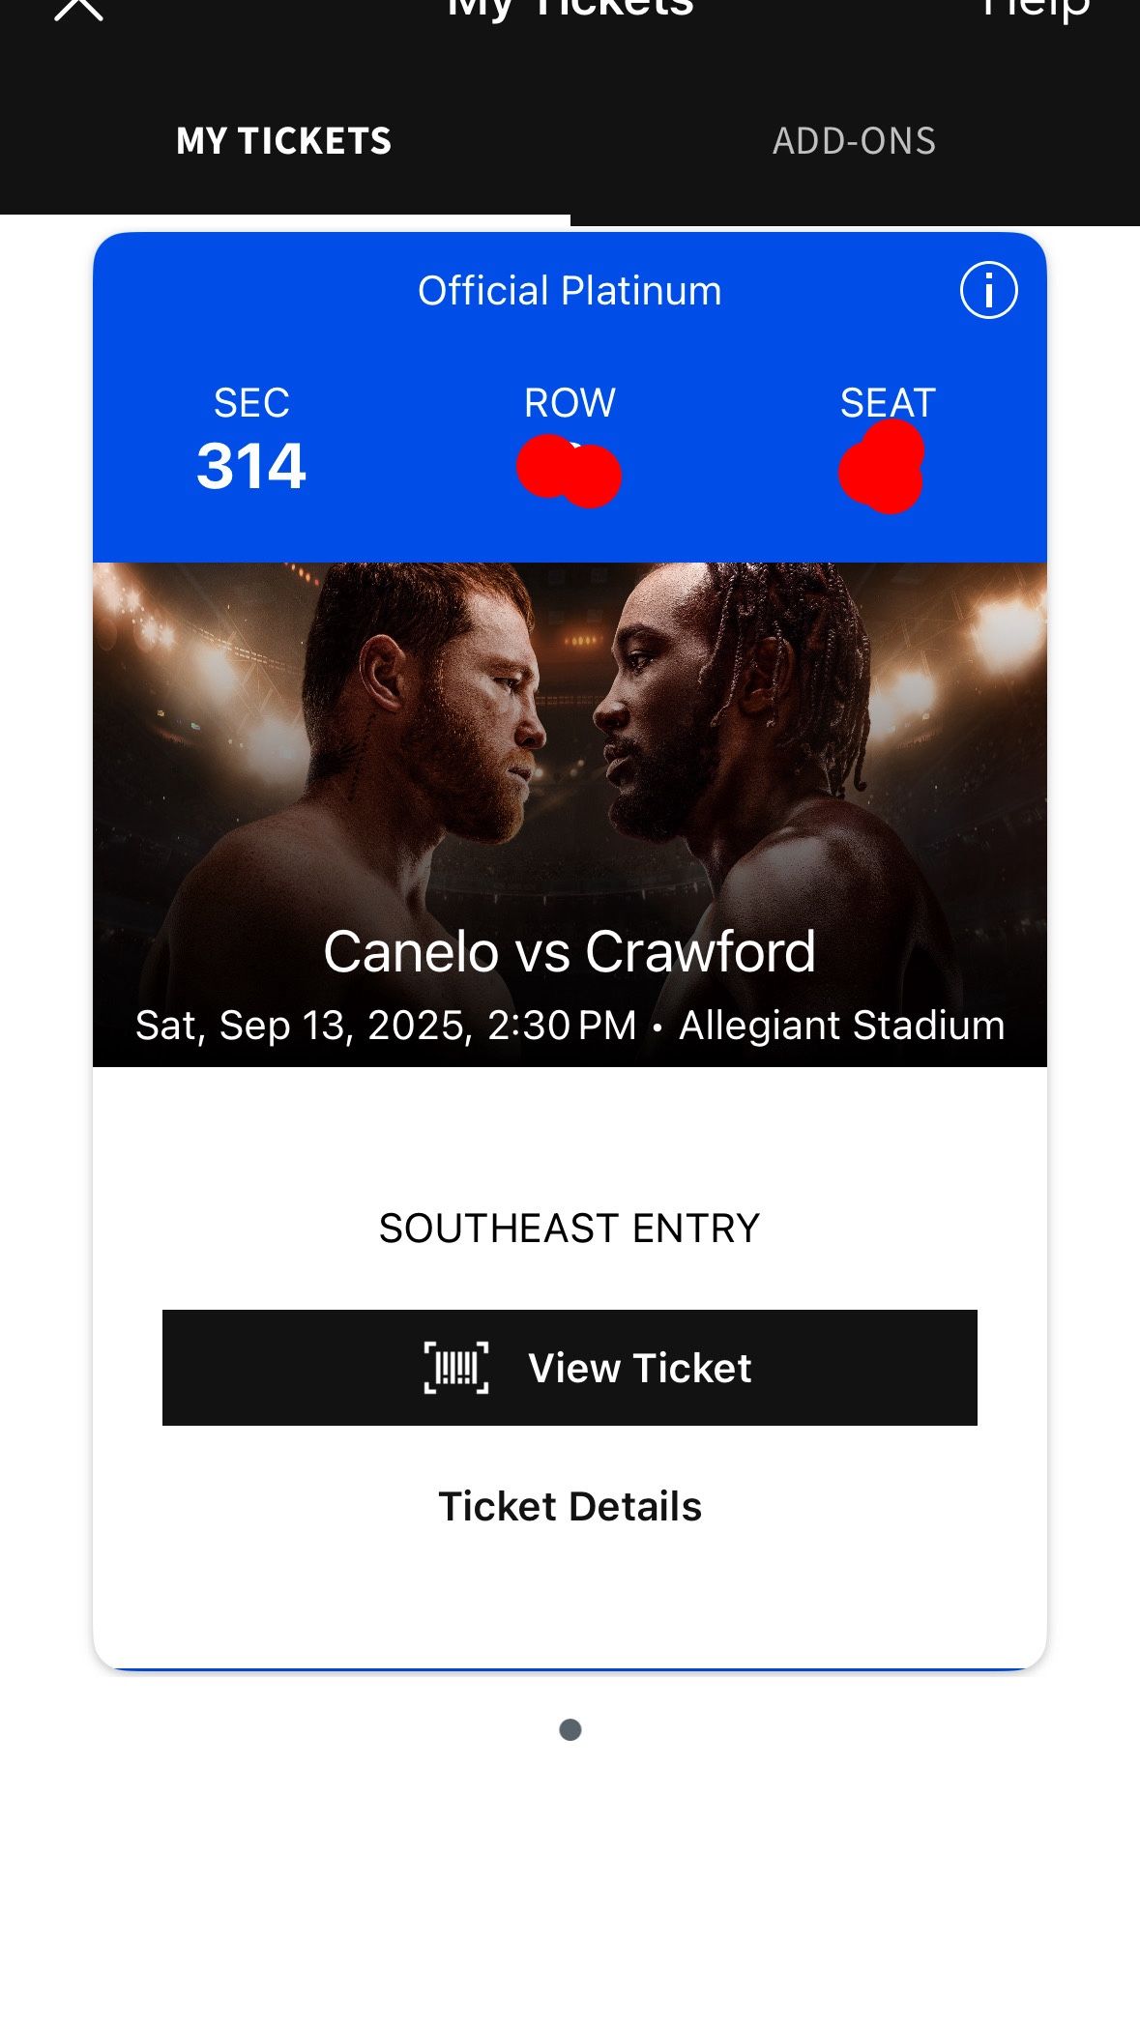Switch to the MY TICKETS tab
This screenshot has width=1140, height=2026.
point(284,141)
